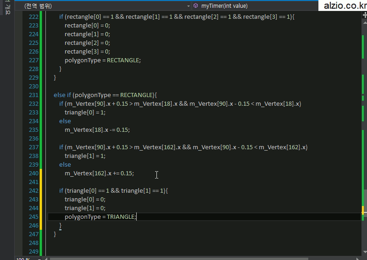This screenshot has height=260, width=367.
Task: Click else if (polygonType == RECTANGLE){ line
Action: tap(105, 95)
